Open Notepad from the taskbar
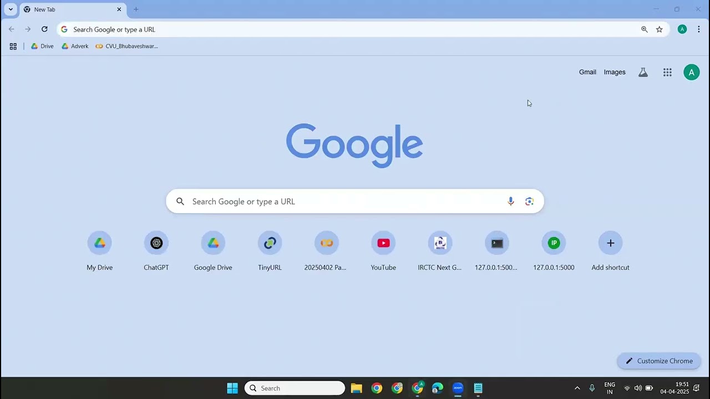 (x=478, y=388)
